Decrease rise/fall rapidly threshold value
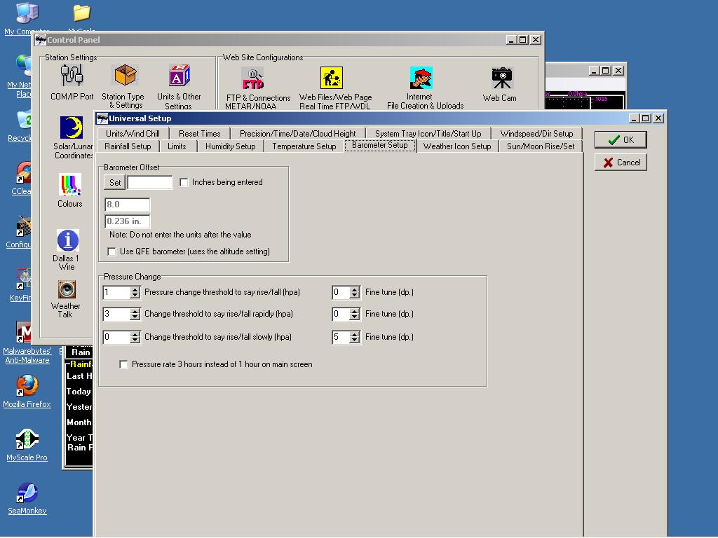This screenshot has height=538, width=718. pos(135,317)
